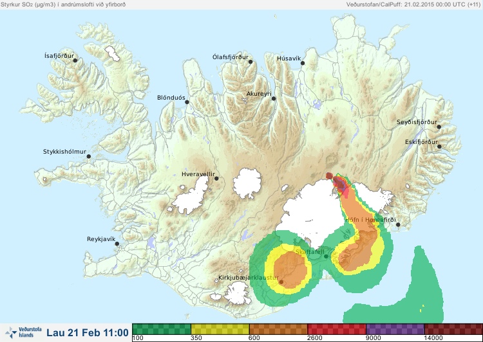Click the 'Eskifjörður' label text
Image resolution: width=483 pixels, height=342 pixels.
coord(421,142)
